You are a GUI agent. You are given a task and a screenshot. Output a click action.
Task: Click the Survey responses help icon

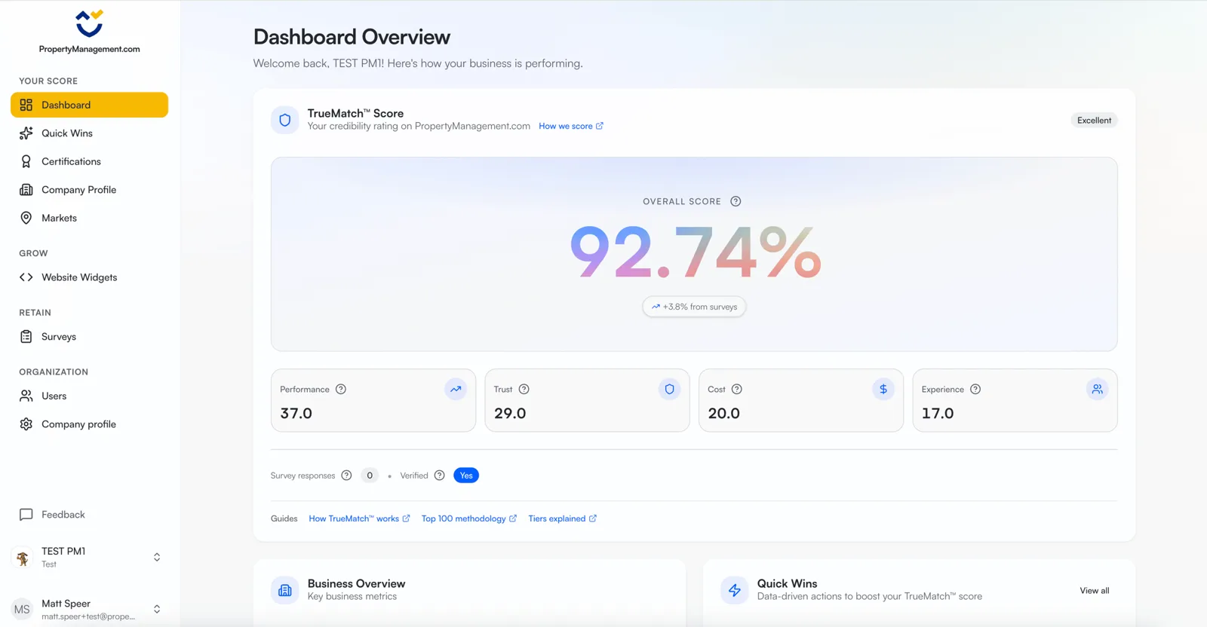point(346,476)
